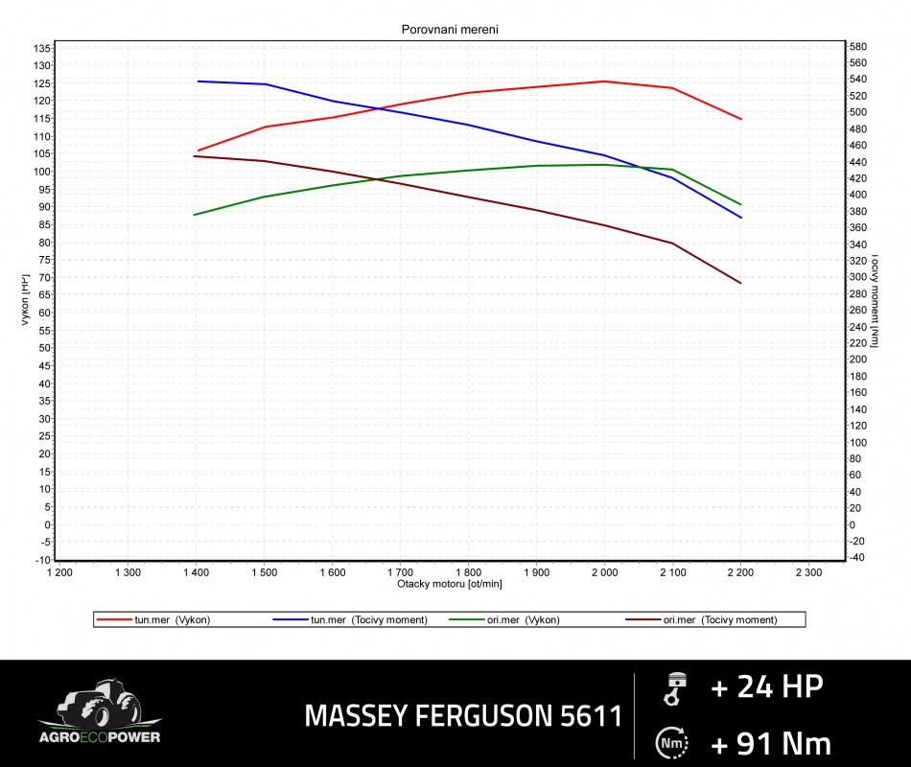Select legend entry ori.mer (Tocivy moment)
The width and height of the screenshot is (911, 767).
pyautogui.click(x=719, y=620)
